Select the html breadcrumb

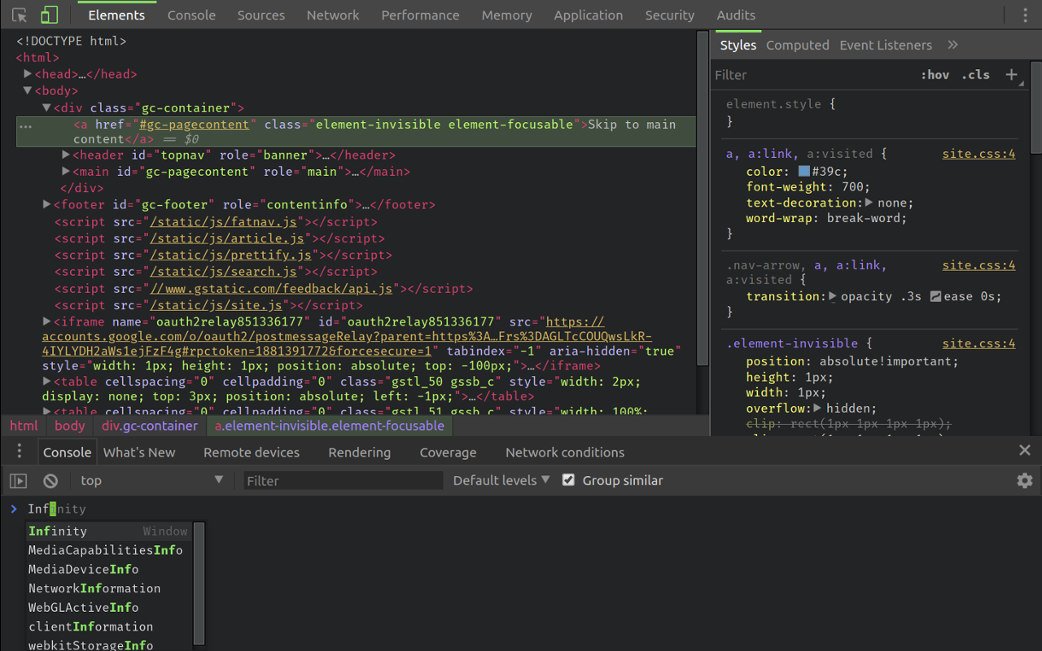pyautogui.click(x=24, y=426)
